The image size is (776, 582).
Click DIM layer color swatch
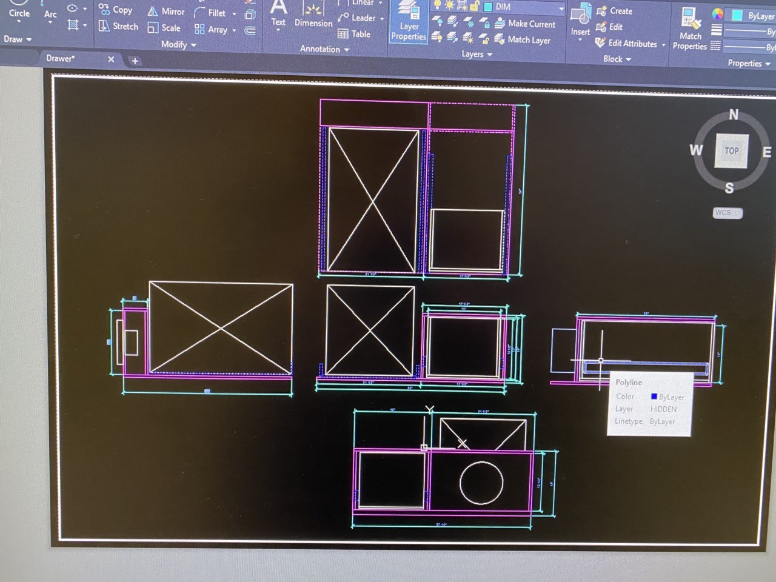click(x=488, y=7)
